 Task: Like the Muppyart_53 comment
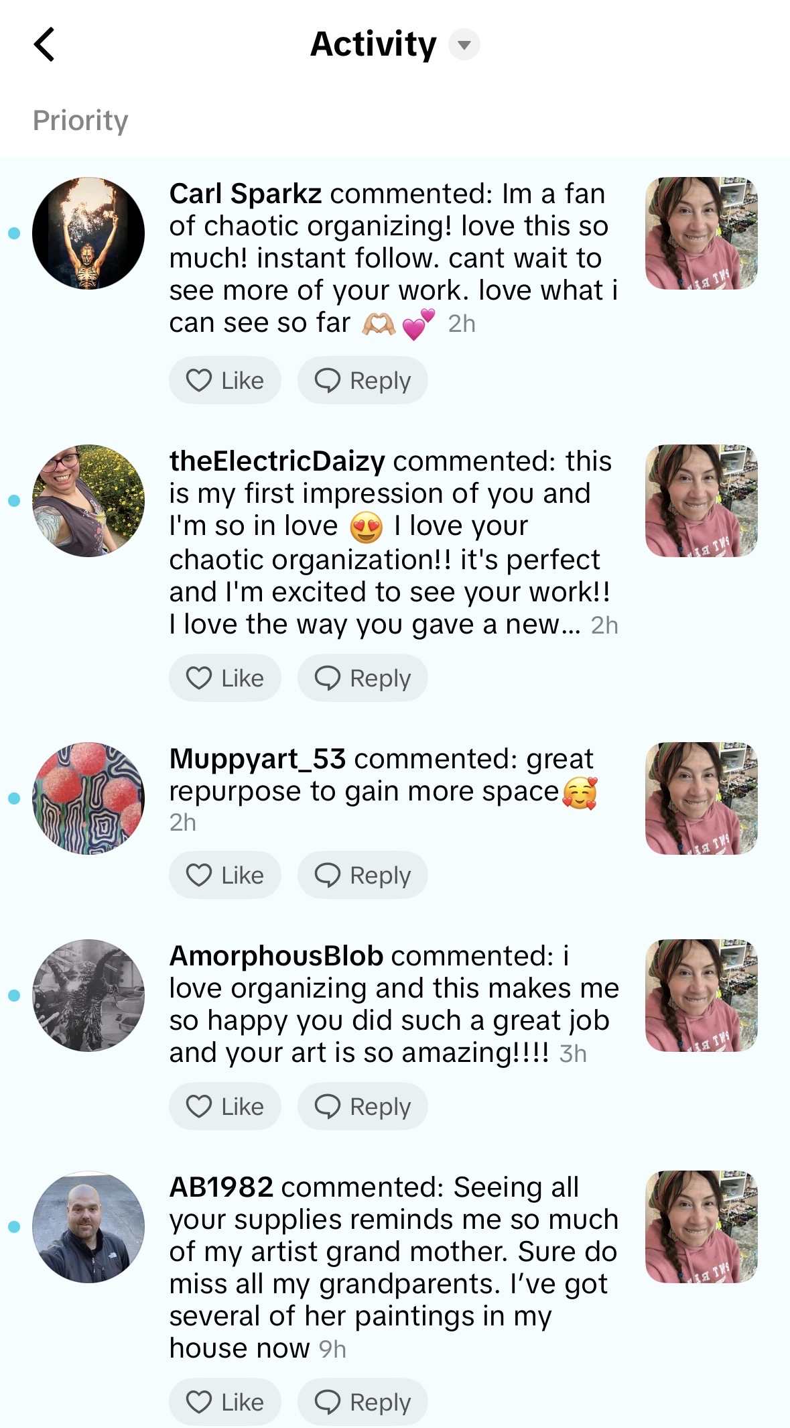224,875
